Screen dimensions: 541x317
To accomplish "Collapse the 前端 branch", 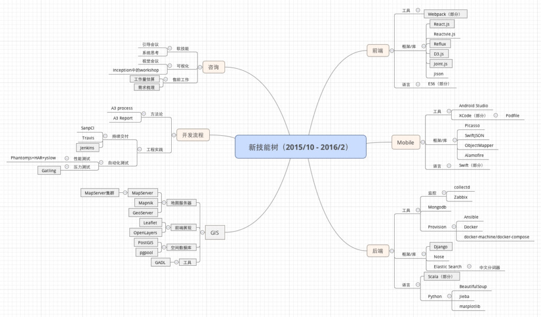I will (x=392, y=51).
